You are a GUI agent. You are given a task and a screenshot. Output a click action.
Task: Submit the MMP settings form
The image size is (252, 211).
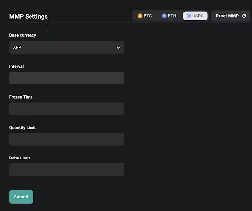tap(21, 197)
